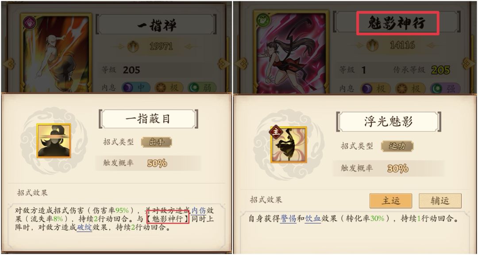Switch to the 辅运 tab
Screen dimensions: 478x255
pos(440,201)
